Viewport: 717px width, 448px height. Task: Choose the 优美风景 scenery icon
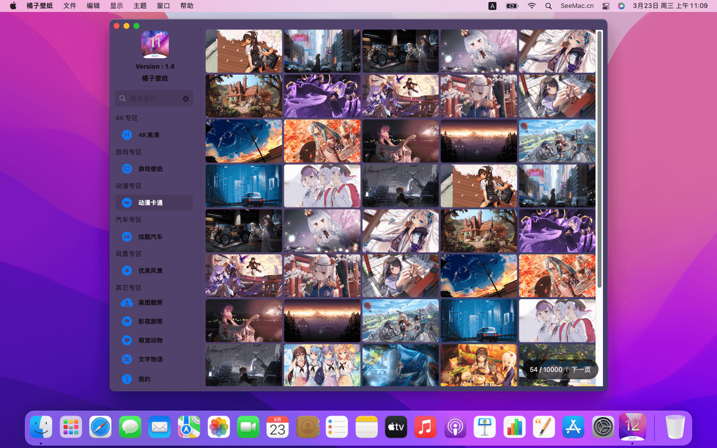pyautogui.click(x=127, y=270)
